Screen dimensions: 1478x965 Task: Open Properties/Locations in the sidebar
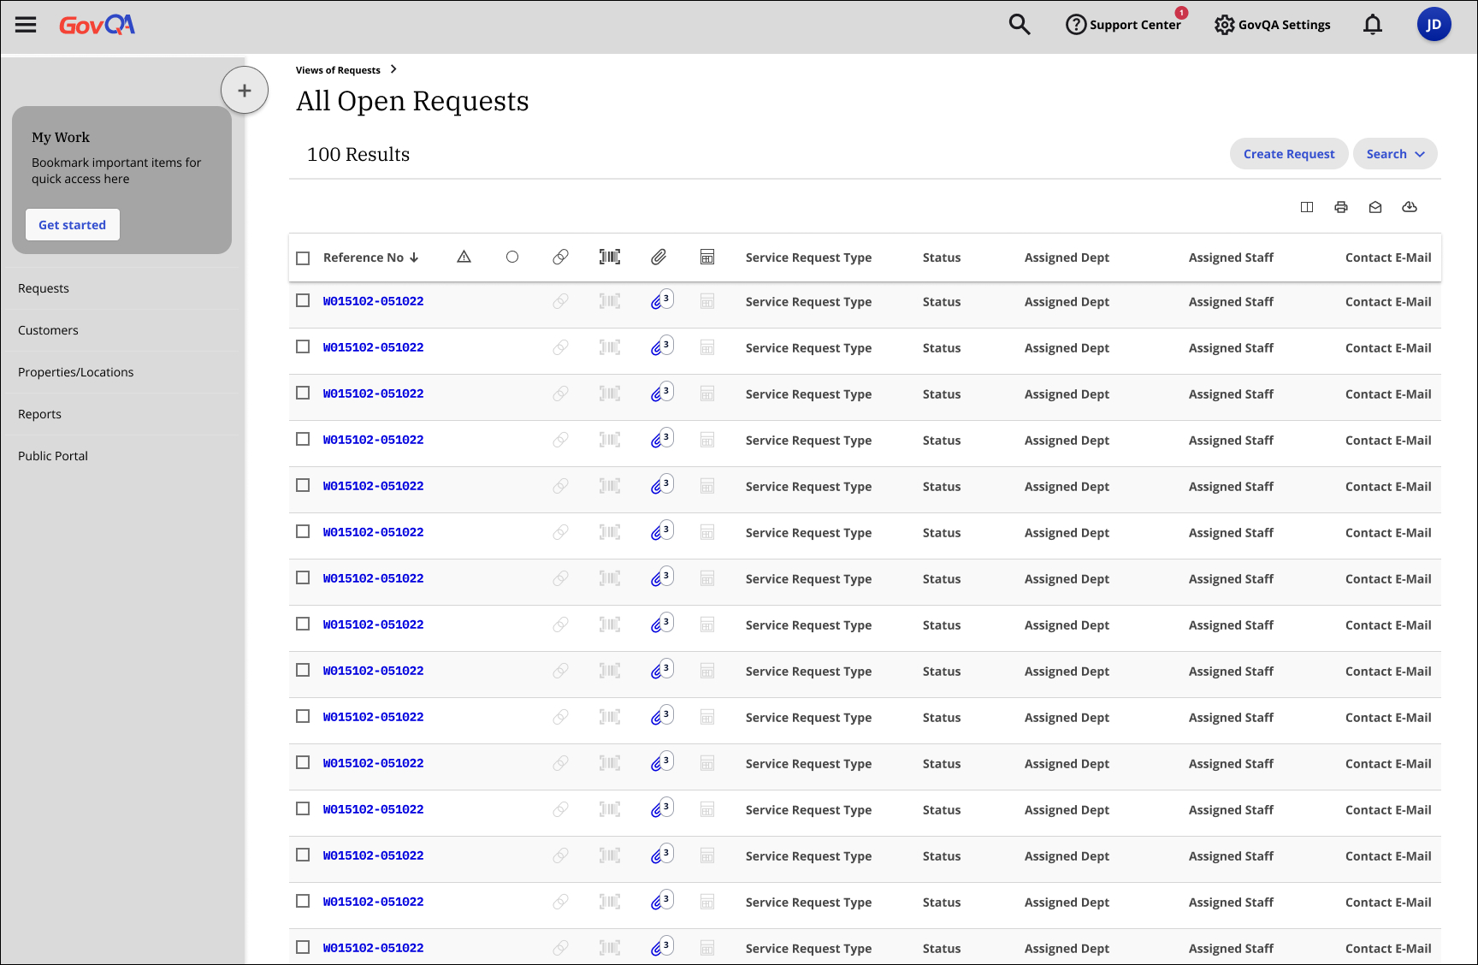click(x=76, y=372)
